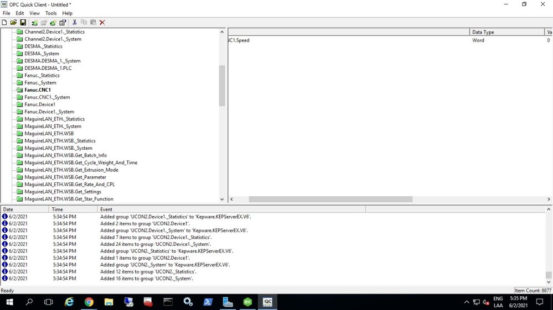Click the New Item toolbar icon

[53, 23]
